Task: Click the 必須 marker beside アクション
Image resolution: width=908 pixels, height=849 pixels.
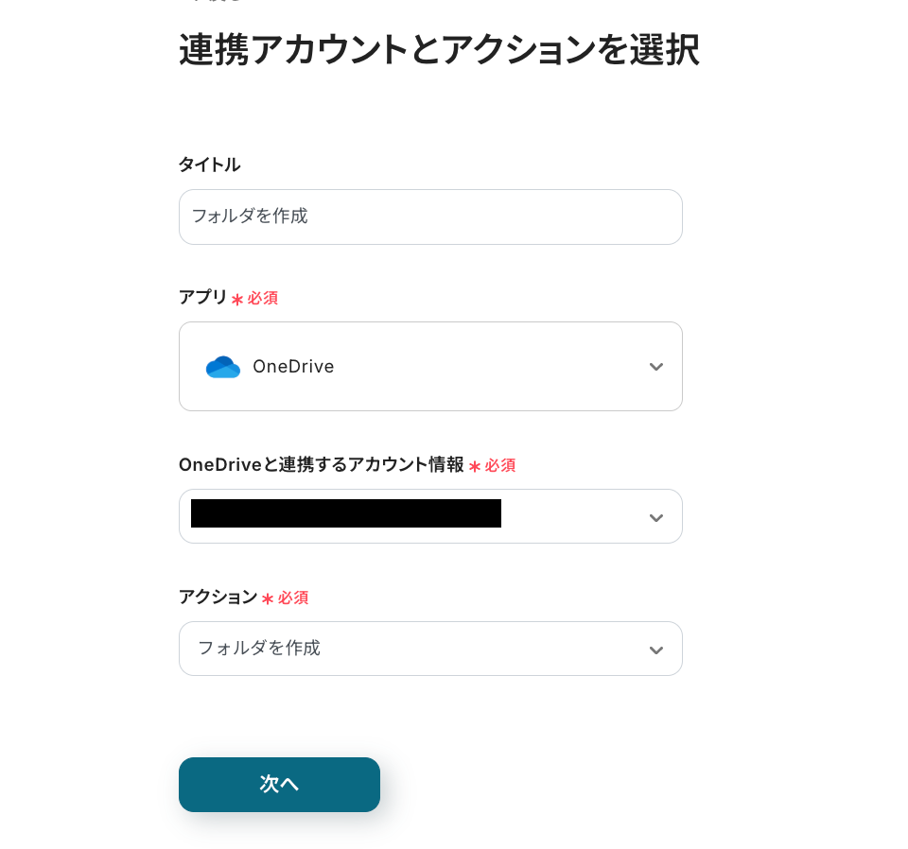Action: (x=293, y=598)
